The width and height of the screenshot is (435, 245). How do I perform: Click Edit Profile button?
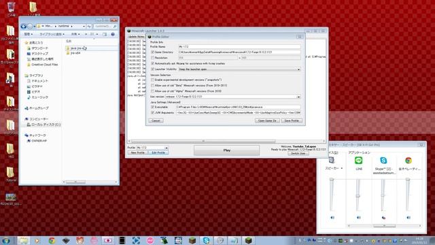[x=158, y=152]
